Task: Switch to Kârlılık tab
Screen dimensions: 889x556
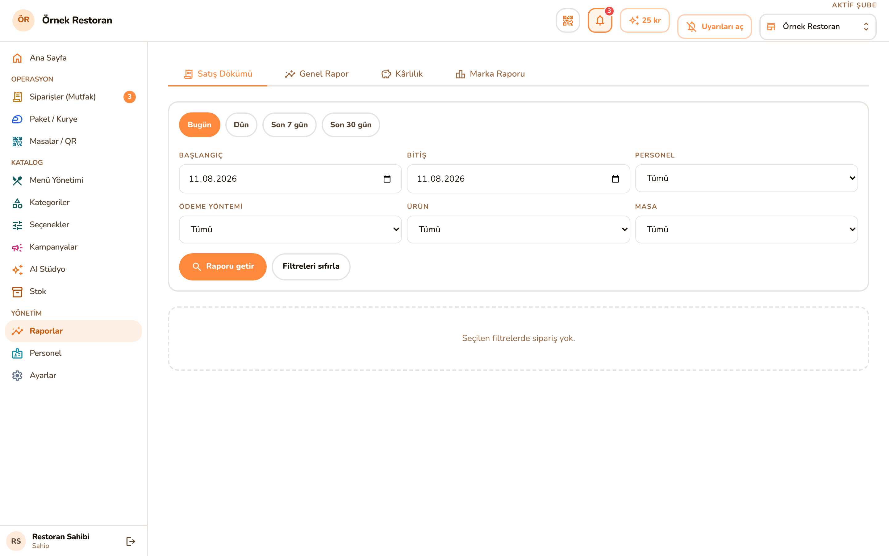Action: (402, 74)
